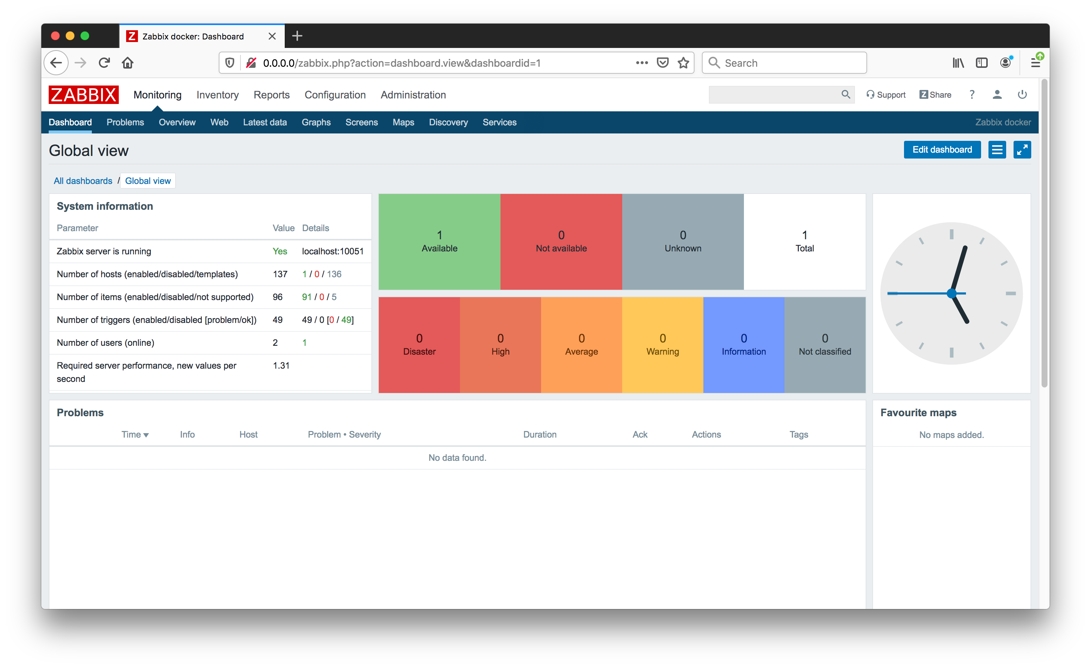Sort problems by Time column
1091x668 pixels.
(x=135, y=434)
